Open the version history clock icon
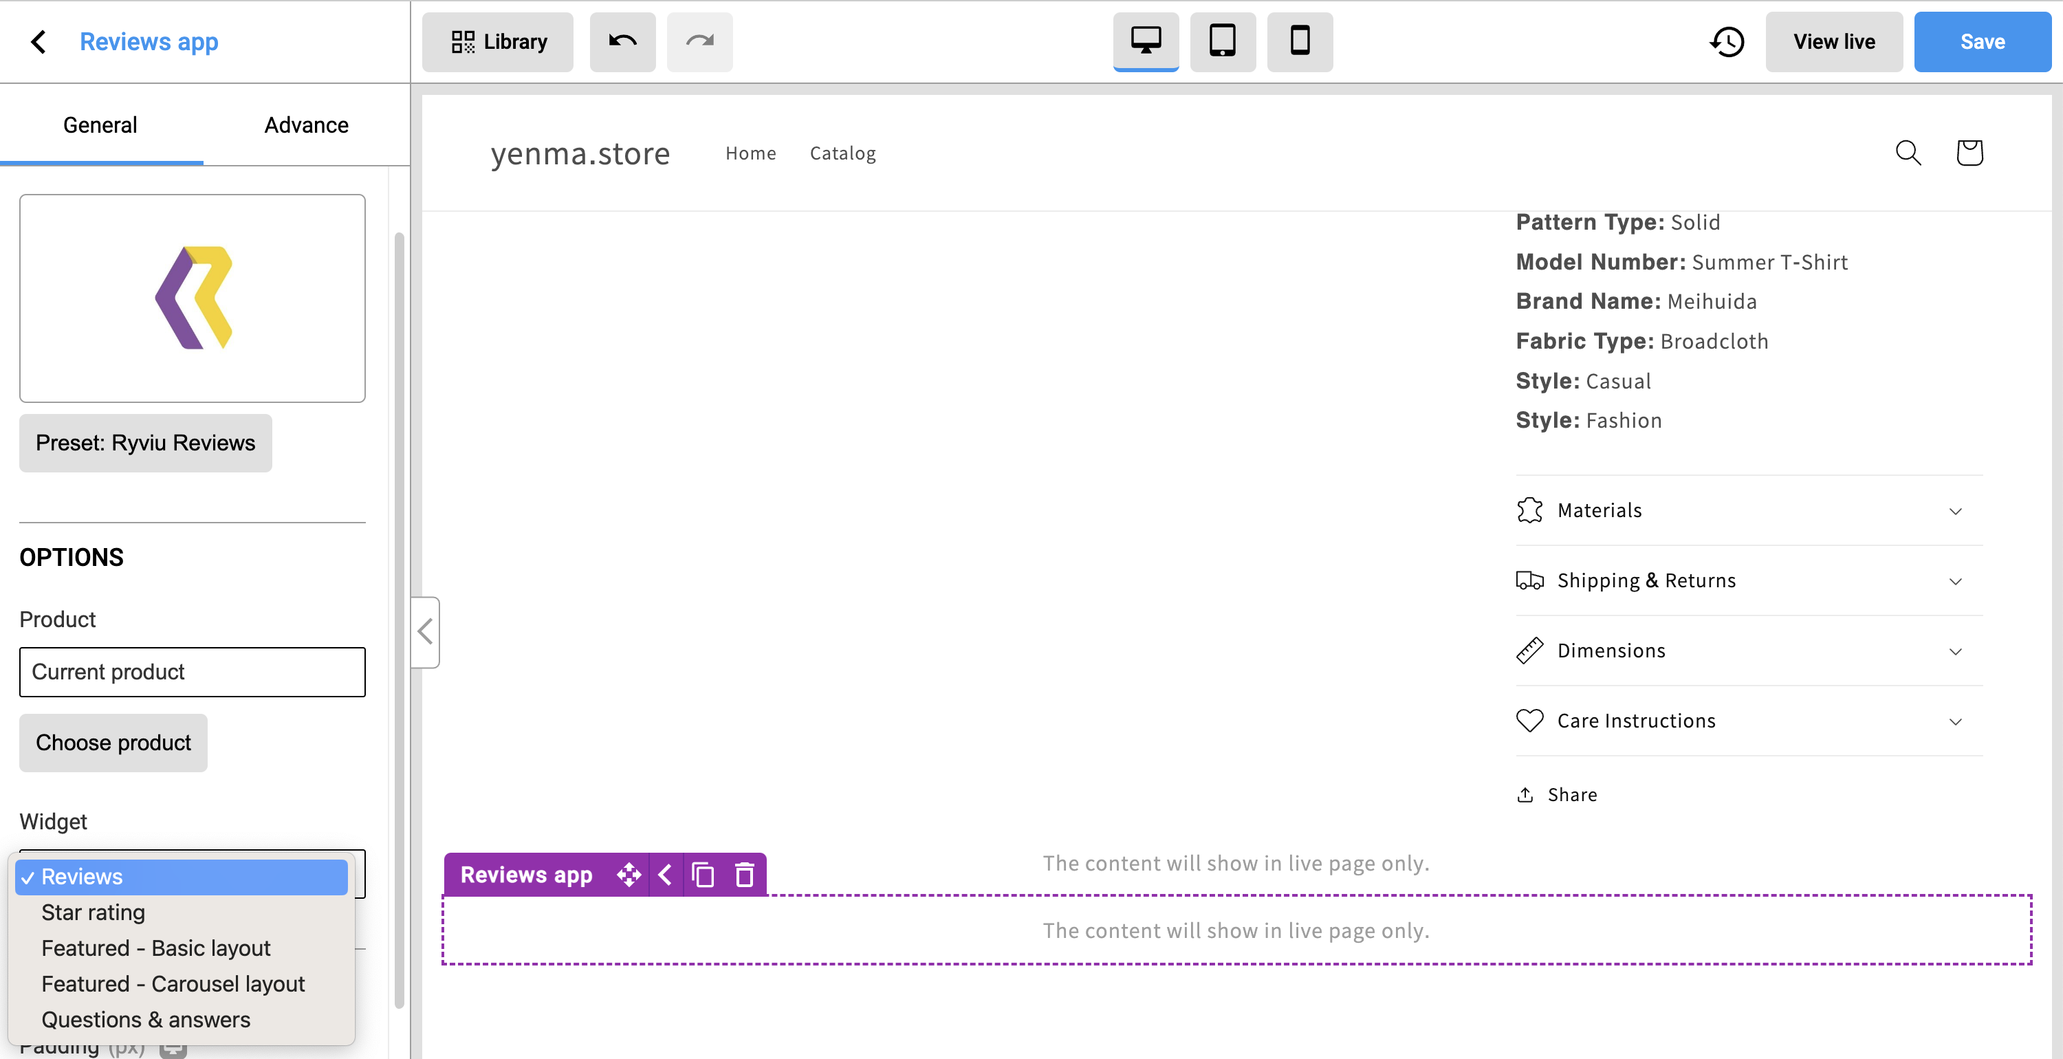2063x1059 pixels. (x=1727, y=42)
